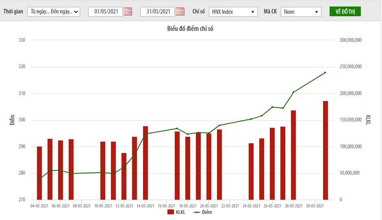
Task: Open calendar picker for start date 01/05/2021
Action: [128, 11]
